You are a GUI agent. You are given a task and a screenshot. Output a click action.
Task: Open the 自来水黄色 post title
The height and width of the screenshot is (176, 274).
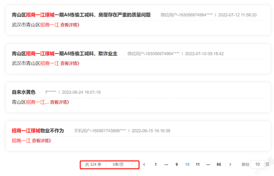point(23,92)
